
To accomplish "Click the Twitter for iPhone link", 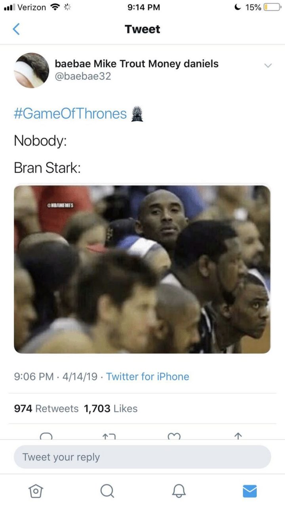I will (148, 376).
